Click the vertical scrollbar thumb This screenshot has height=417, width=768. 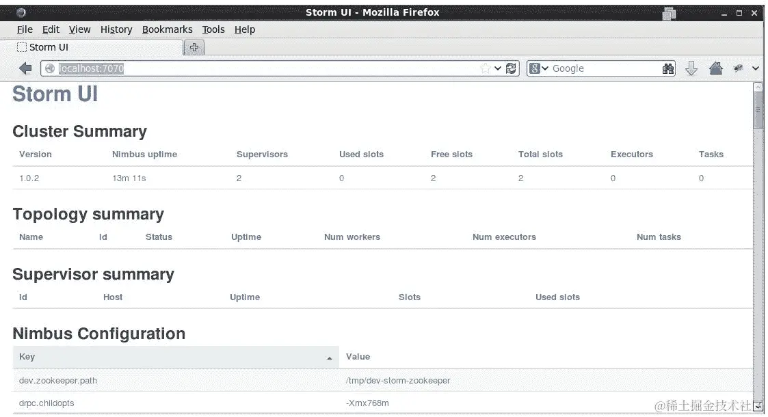758,110
